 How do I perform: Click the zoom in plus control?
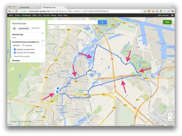pyautogui.click(x=170, y=116)
